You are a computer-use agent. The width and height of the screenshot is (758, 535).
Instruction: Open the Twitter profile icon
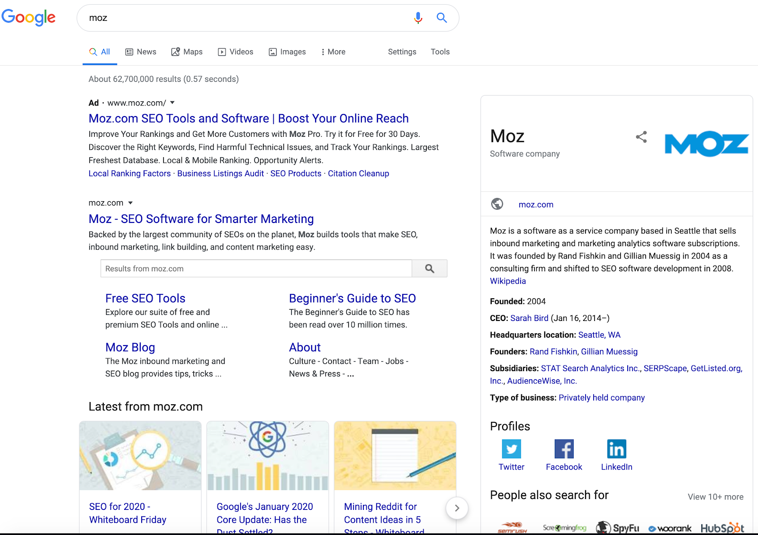coord(511,449)
